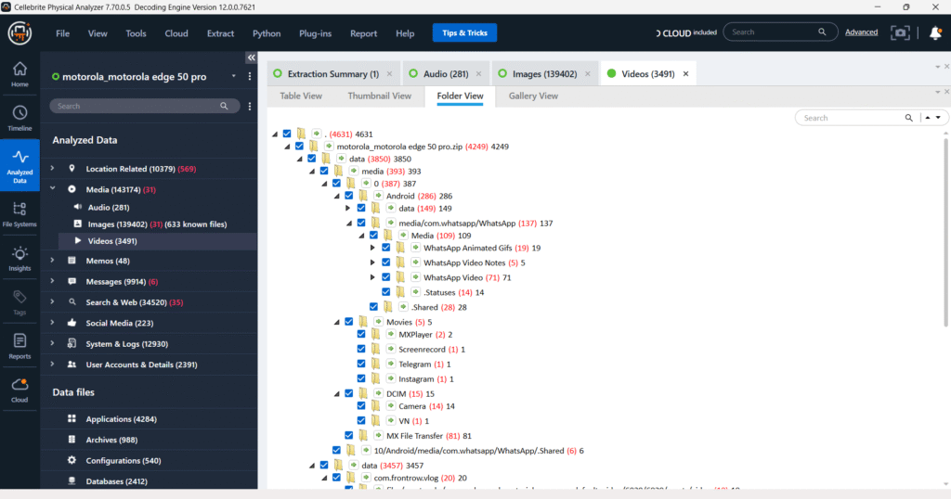Click the Configurations gear icon

point(72,460)
